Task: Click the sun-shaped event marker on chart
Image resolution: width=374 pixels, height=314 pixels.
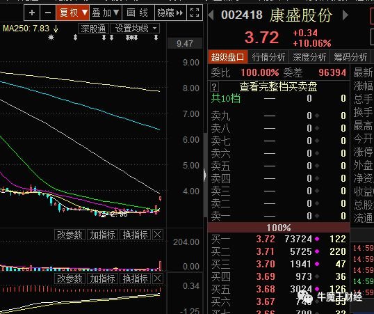Action: tap(51, 38)
